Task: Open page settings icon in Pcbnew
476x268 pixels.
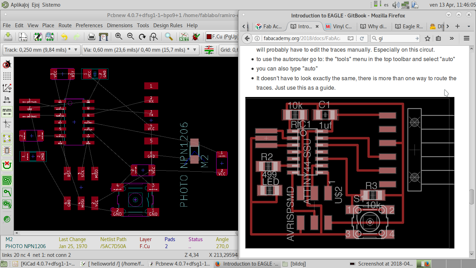Action: (23, 37)
